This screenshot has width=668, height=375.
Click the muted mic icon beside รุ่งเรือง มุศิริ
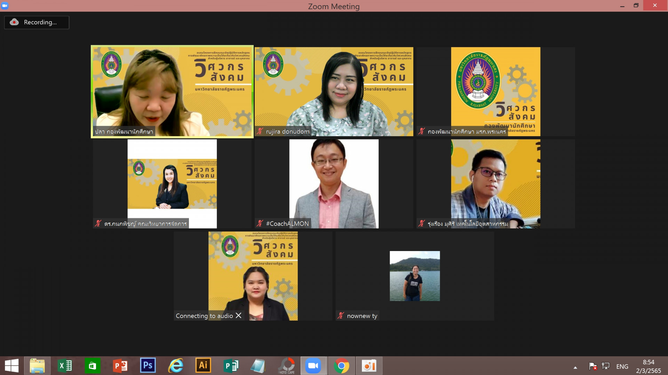click(421, 223)
